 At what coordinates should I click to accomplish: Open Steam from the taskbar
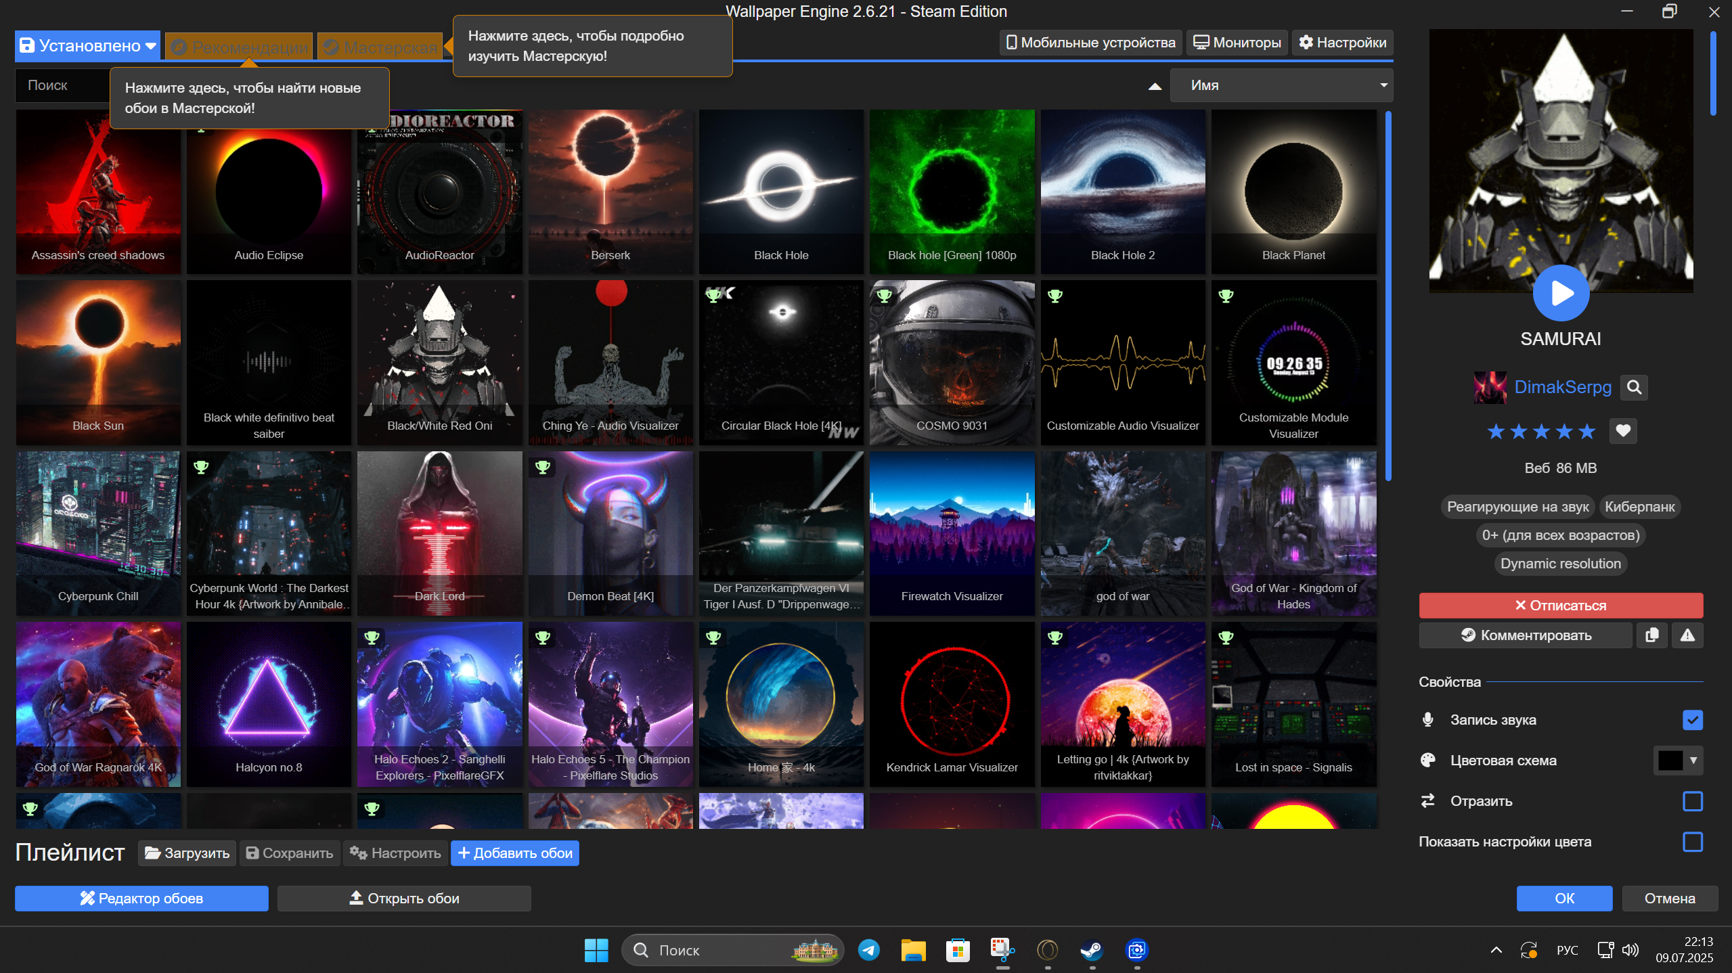[1091, 950]
